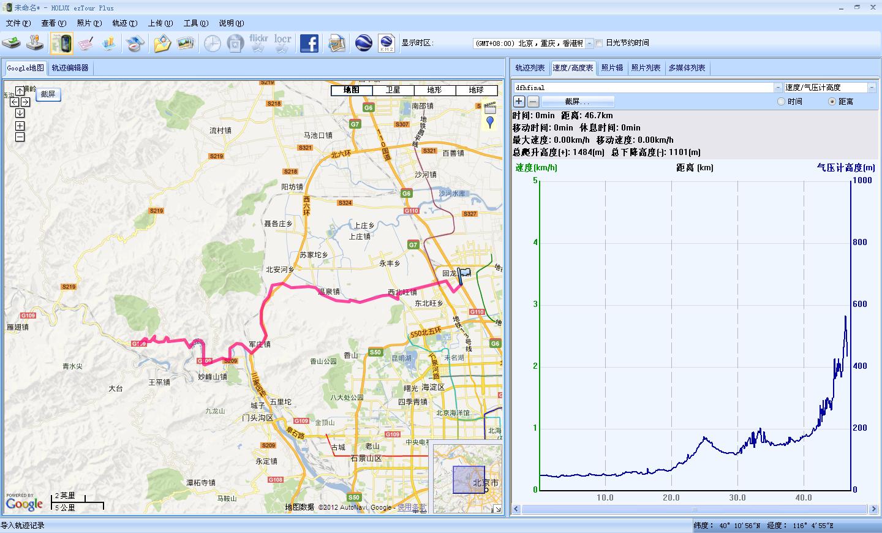Click the blue placemark pin on map
The height and width of the screenshot is (533, 882).
tap(489, 123)
